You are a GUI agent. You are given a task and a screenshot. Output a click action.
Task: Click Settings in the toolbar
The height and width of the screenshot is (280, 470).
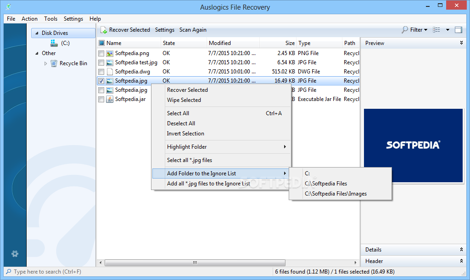pyautogui.click(x=165, y=30)
